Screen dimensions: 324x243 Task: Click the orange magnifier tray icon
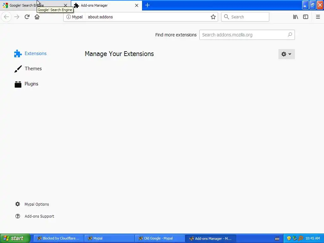point(301,239)
